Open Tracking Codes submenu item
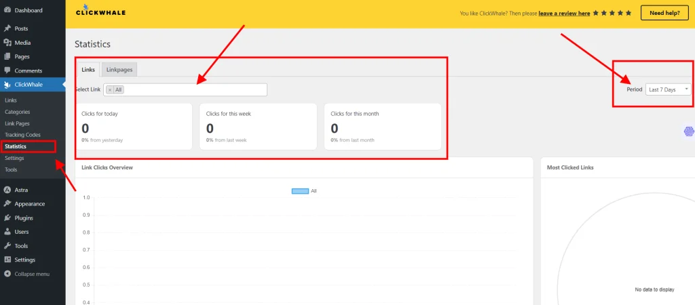The height and width of the screenshot is (305, 695). click(23, 135)
